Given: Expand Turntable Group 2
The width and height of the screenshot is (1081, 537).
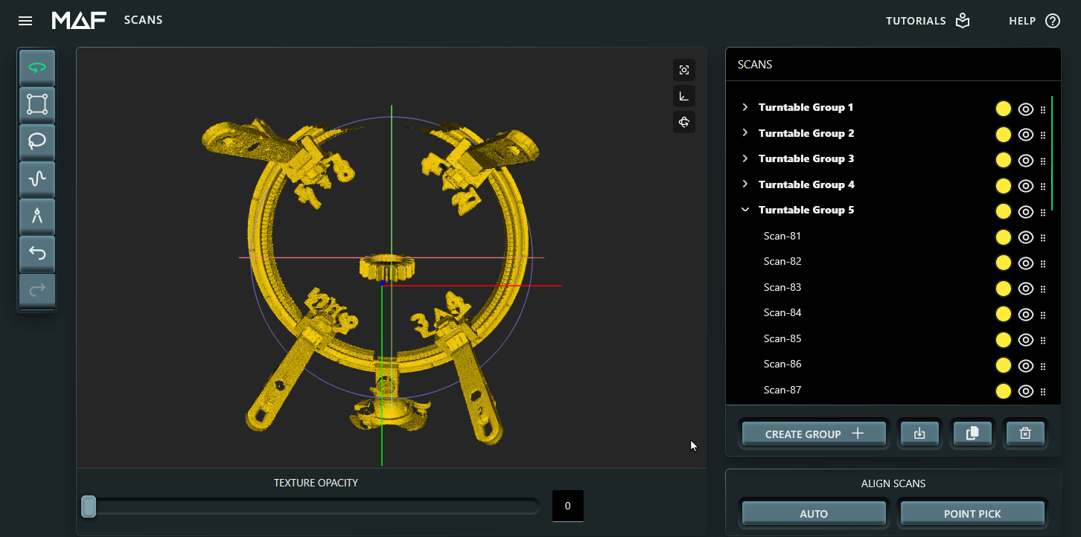Looking at the screenshot, I should pos(744,134).
